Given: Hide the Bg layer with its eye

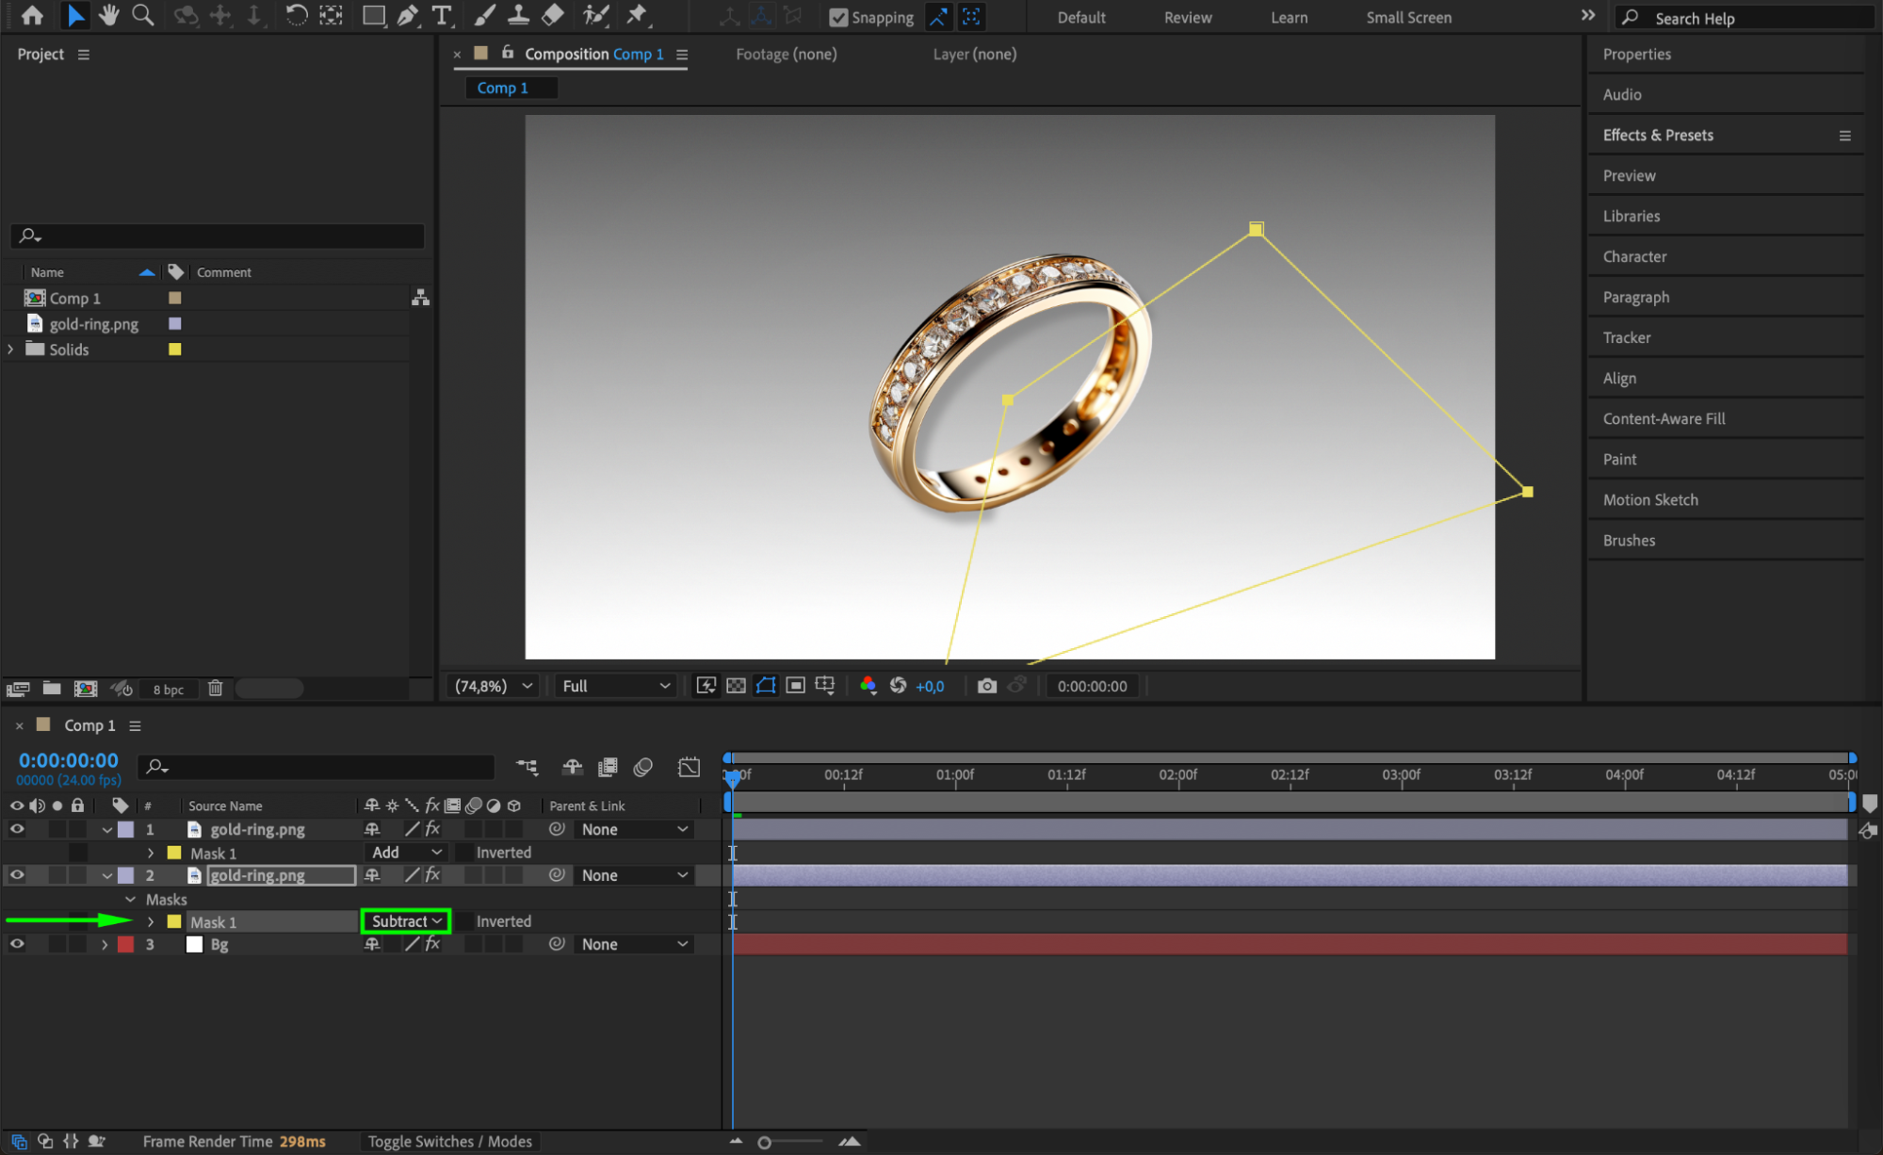Looking at the screenshot, I should pyautogui.click(x=17, y=944).
